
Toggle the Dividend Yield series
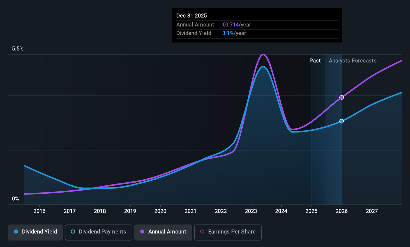(x=35, y=232)
